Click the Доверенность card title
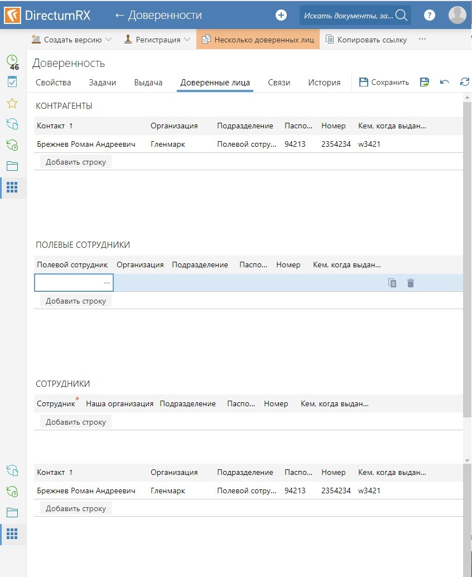Screen dimensions: 472x577 69,63
